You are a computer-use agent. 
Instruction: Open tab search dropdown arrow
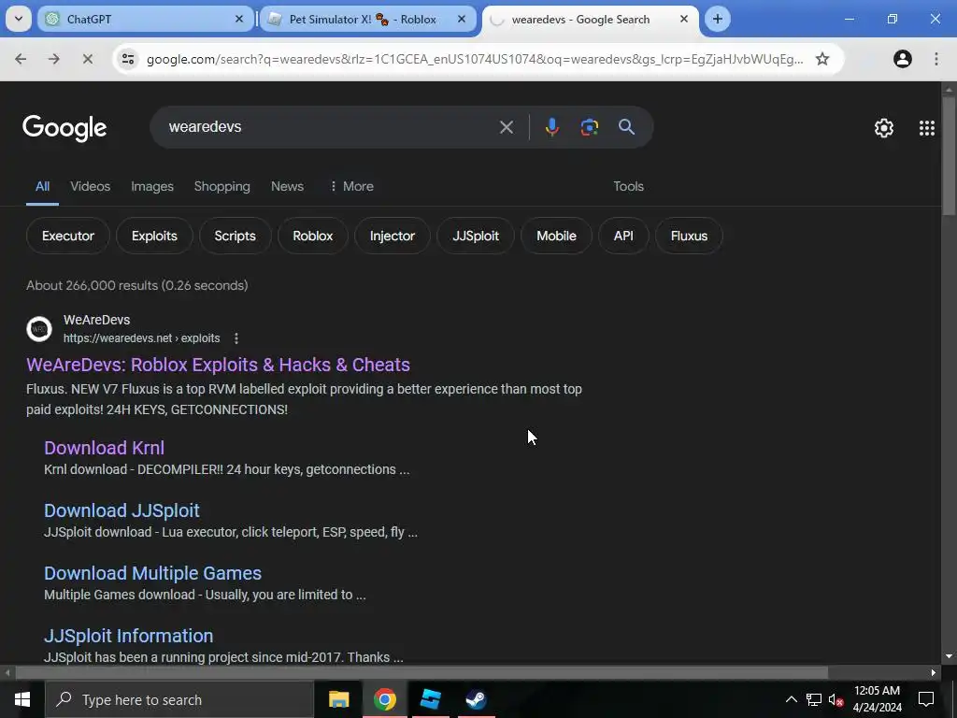coord(19,19)
